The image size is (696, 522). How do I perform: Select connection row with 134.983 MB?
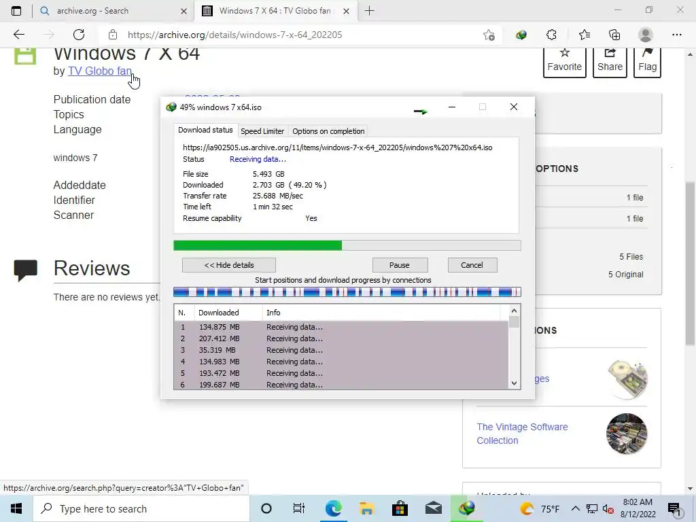point(341,362)
